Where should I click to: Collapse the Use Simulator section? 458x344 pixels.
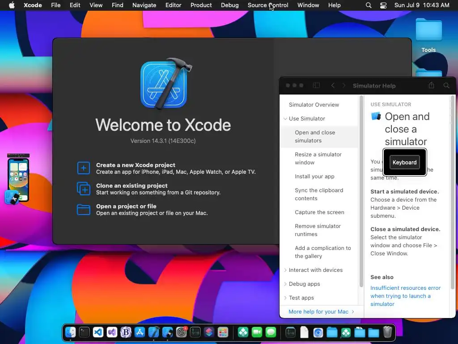pos(285,118)
